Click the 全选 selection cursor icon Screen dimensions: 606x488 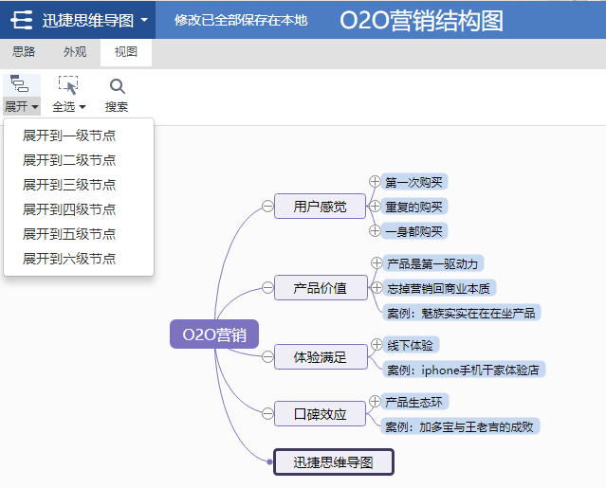[68, 85]
